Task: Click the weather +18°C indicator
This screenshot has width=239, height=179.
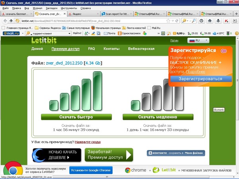Action: (218, 33)
